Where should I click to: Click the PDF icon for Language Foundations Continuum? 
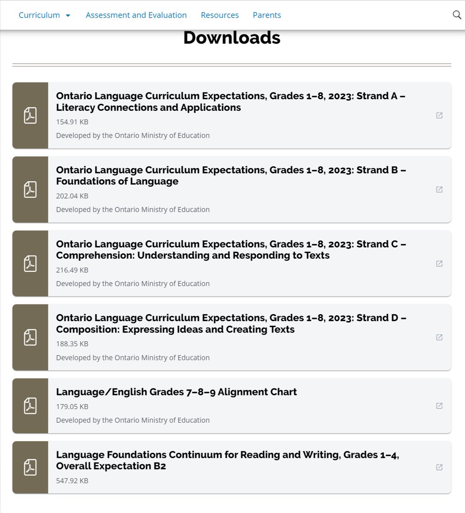[x=30, y=467]
